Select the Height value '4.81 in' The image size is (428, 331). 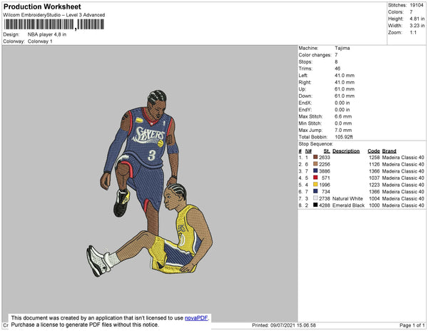pyautogui.click(x=417, y=19)
